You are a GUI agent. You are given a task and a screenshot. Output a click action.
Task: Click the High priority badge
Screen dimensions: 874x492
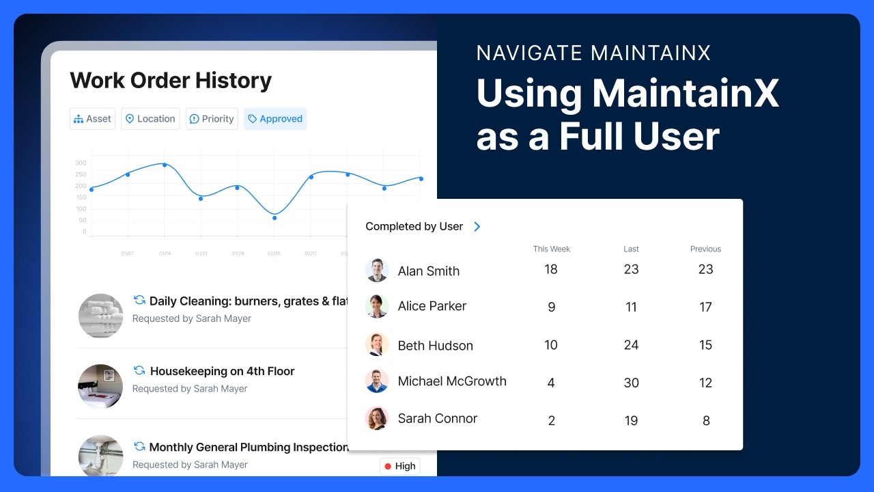point(399,466)
